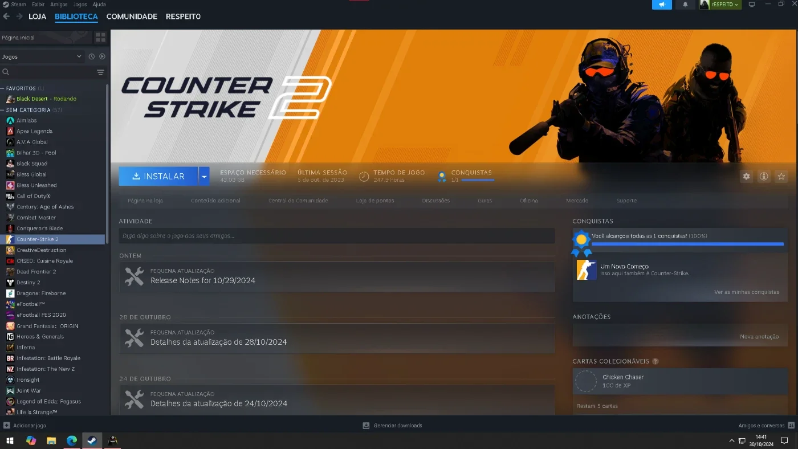Open the COMUNIDADE tab
The image size is (798, 449).
132,17
